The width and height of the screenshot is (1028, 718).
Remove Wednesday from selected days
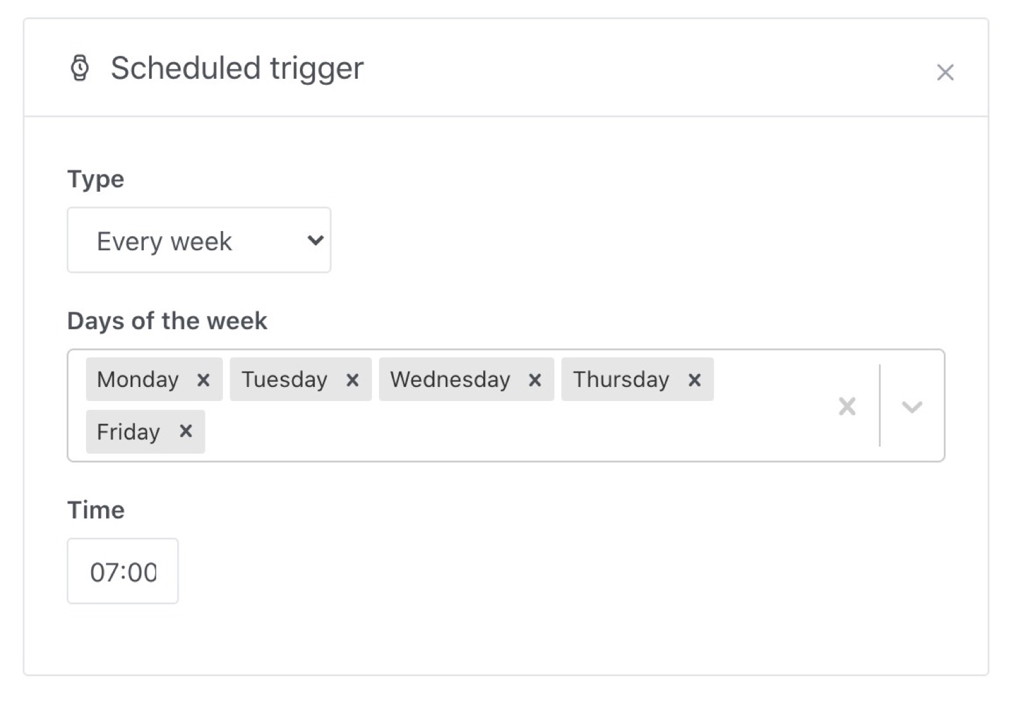[x=535, y=380]
